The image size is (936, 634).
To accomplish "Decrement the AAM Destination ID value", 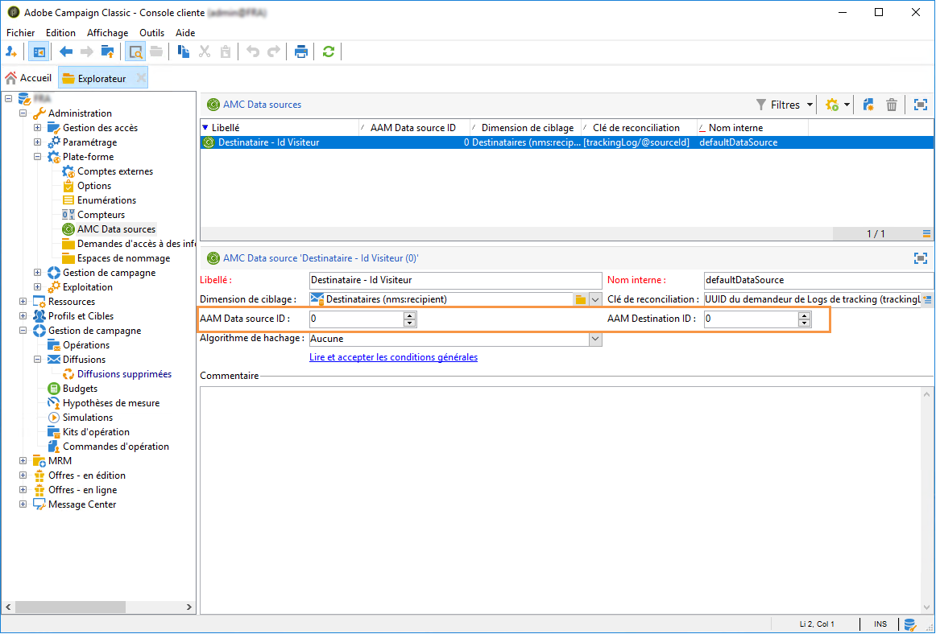I will (805, 323).
